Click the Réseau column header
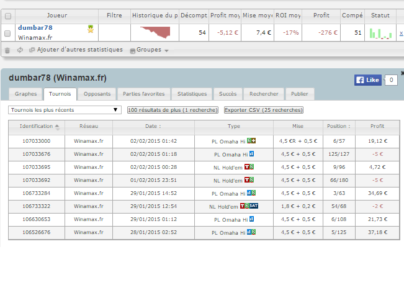404x298 pixels. point(89,126)
